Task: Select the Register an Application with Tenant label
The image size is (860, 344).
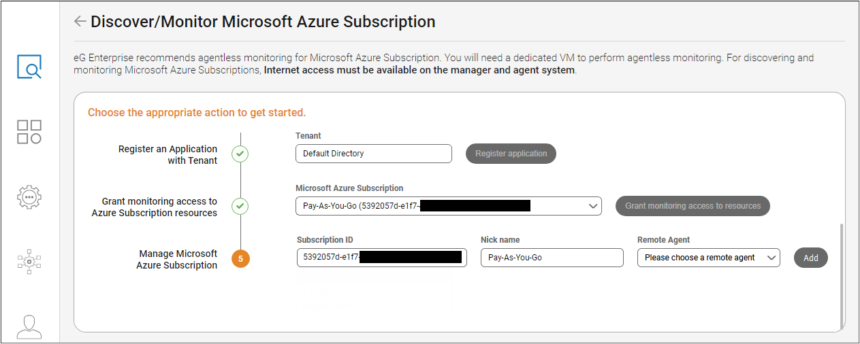Action: point(168,154)
